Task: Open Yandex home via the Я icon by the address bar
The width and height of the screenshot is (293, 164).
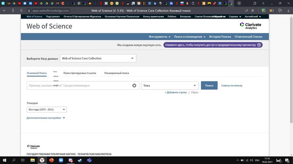Action: [13, 11]
